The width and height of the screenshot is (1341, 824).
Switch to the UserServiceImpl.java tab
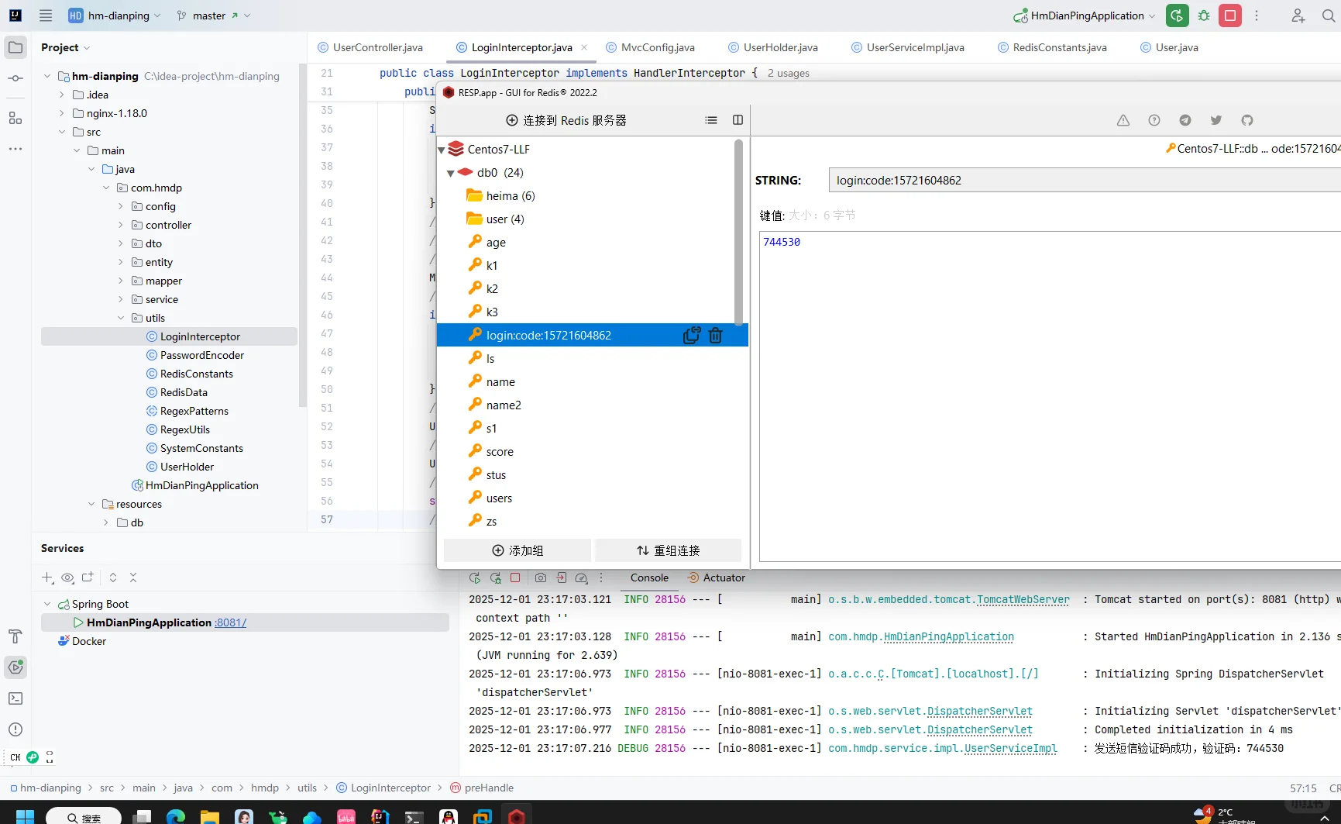908,47
